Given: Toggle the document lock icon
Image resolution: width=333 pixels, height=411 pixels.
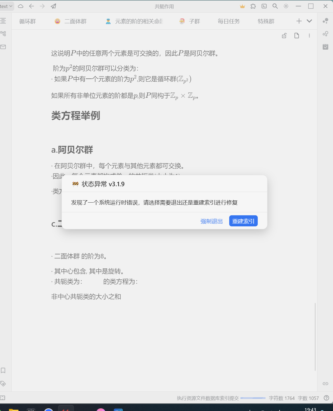Looking at the screenshot, I should (284, 36).
